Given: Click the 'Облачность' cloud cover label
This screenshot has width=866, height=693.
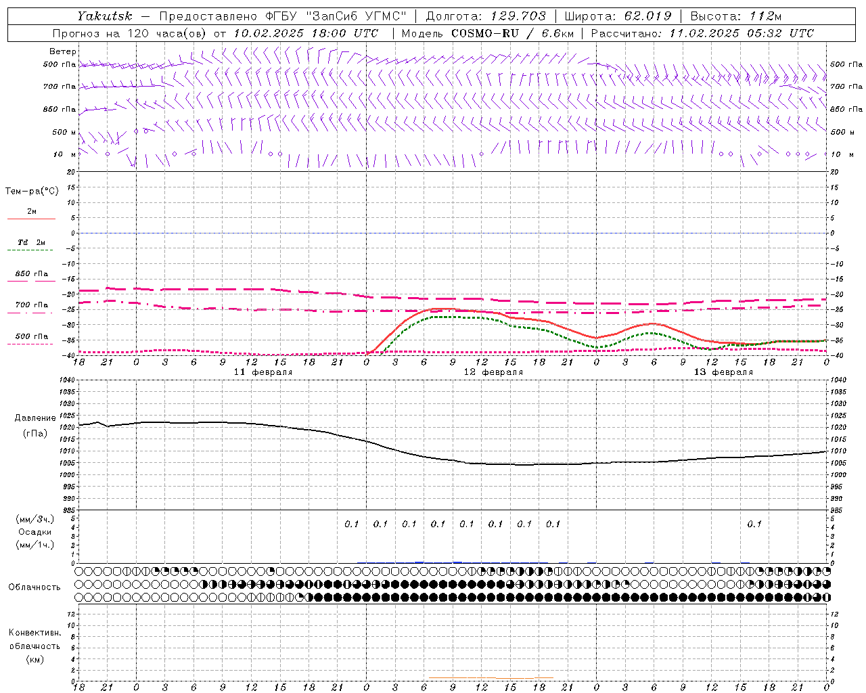Looking at the screenshot, I should (34, 587).
